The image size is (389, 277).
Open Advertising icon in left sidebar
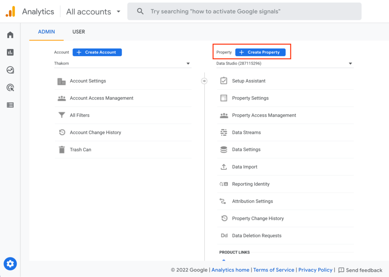click(10, 88)
